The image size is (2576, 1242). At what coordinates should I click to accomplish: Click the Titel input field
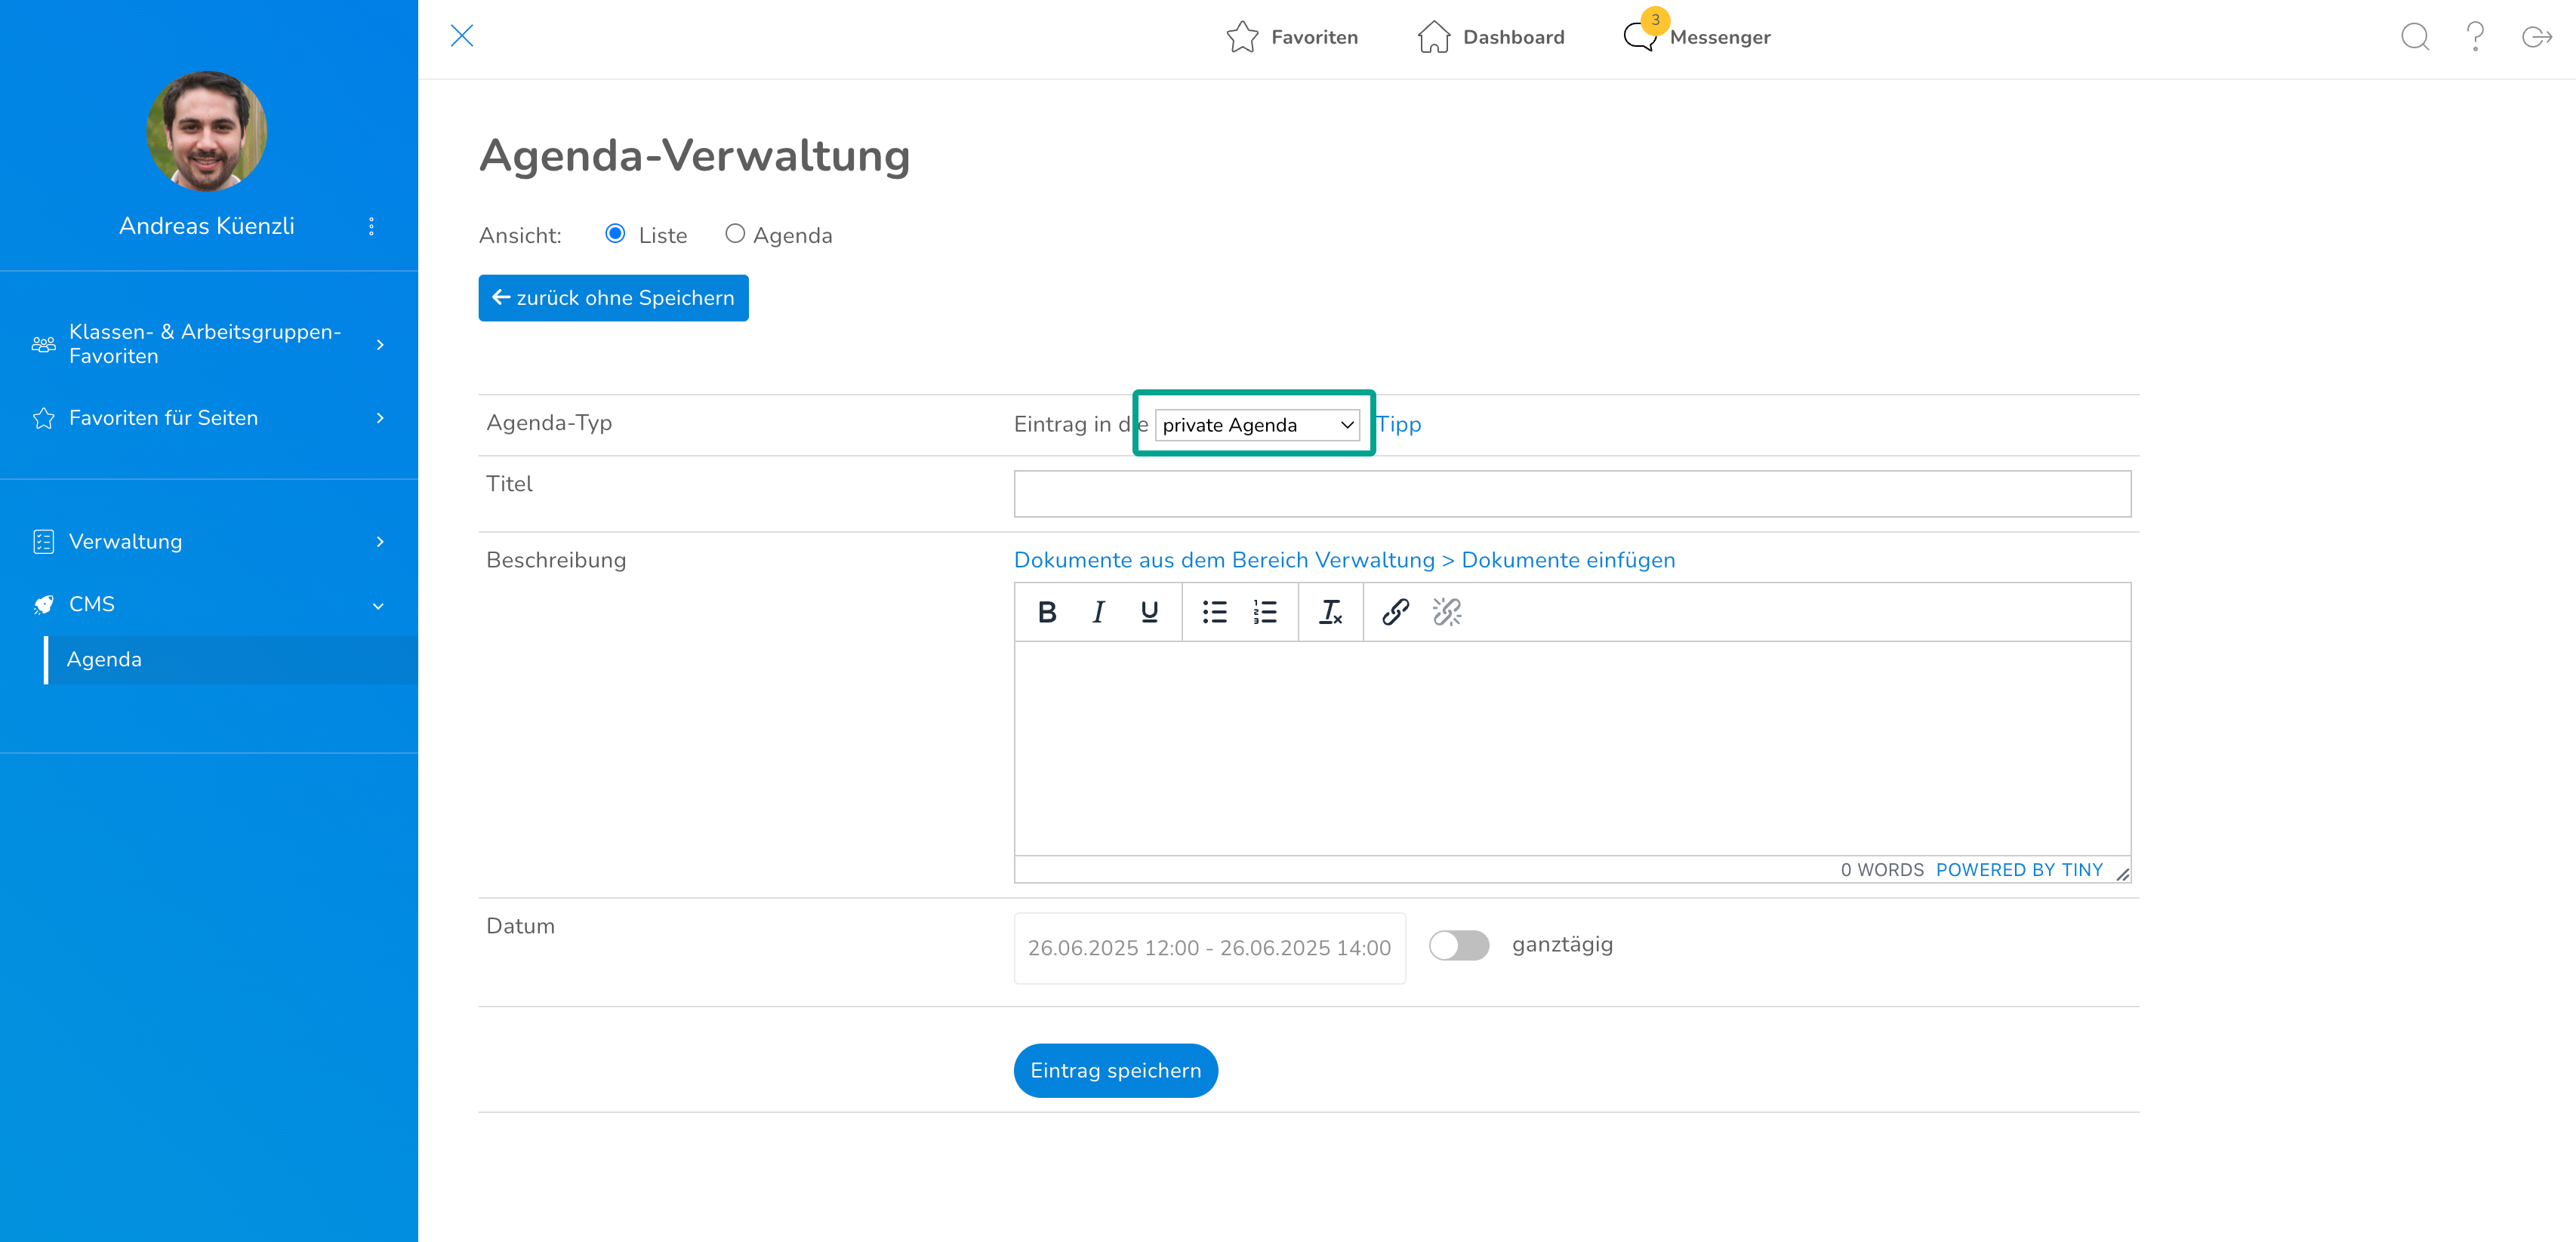point(1571,493)
